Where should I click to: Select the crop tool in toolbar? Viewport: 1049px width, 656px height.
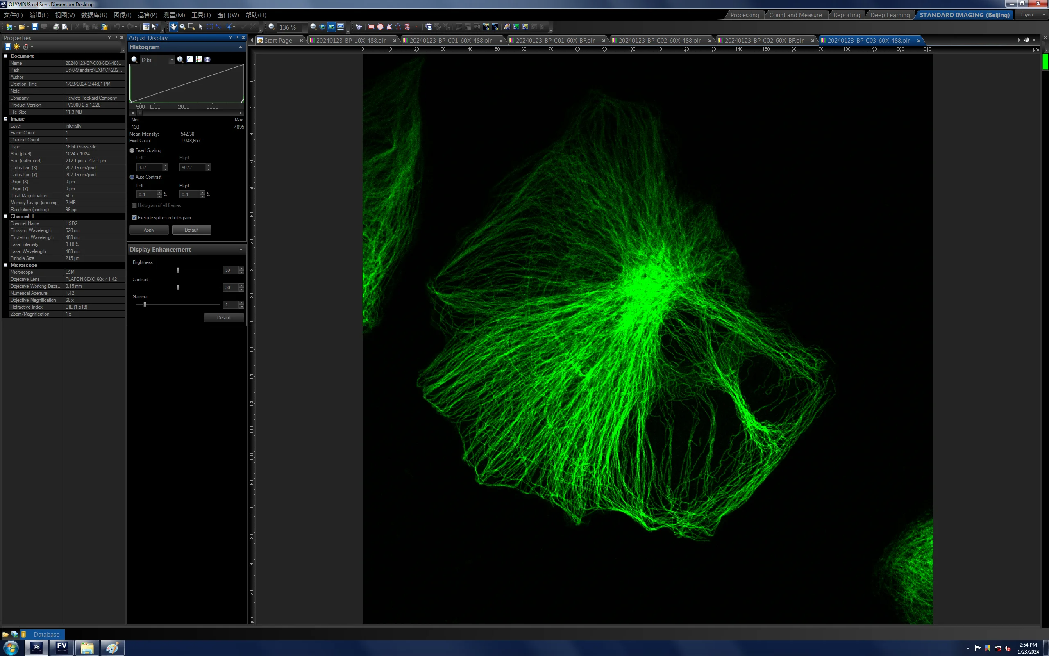tap(228, 27)
